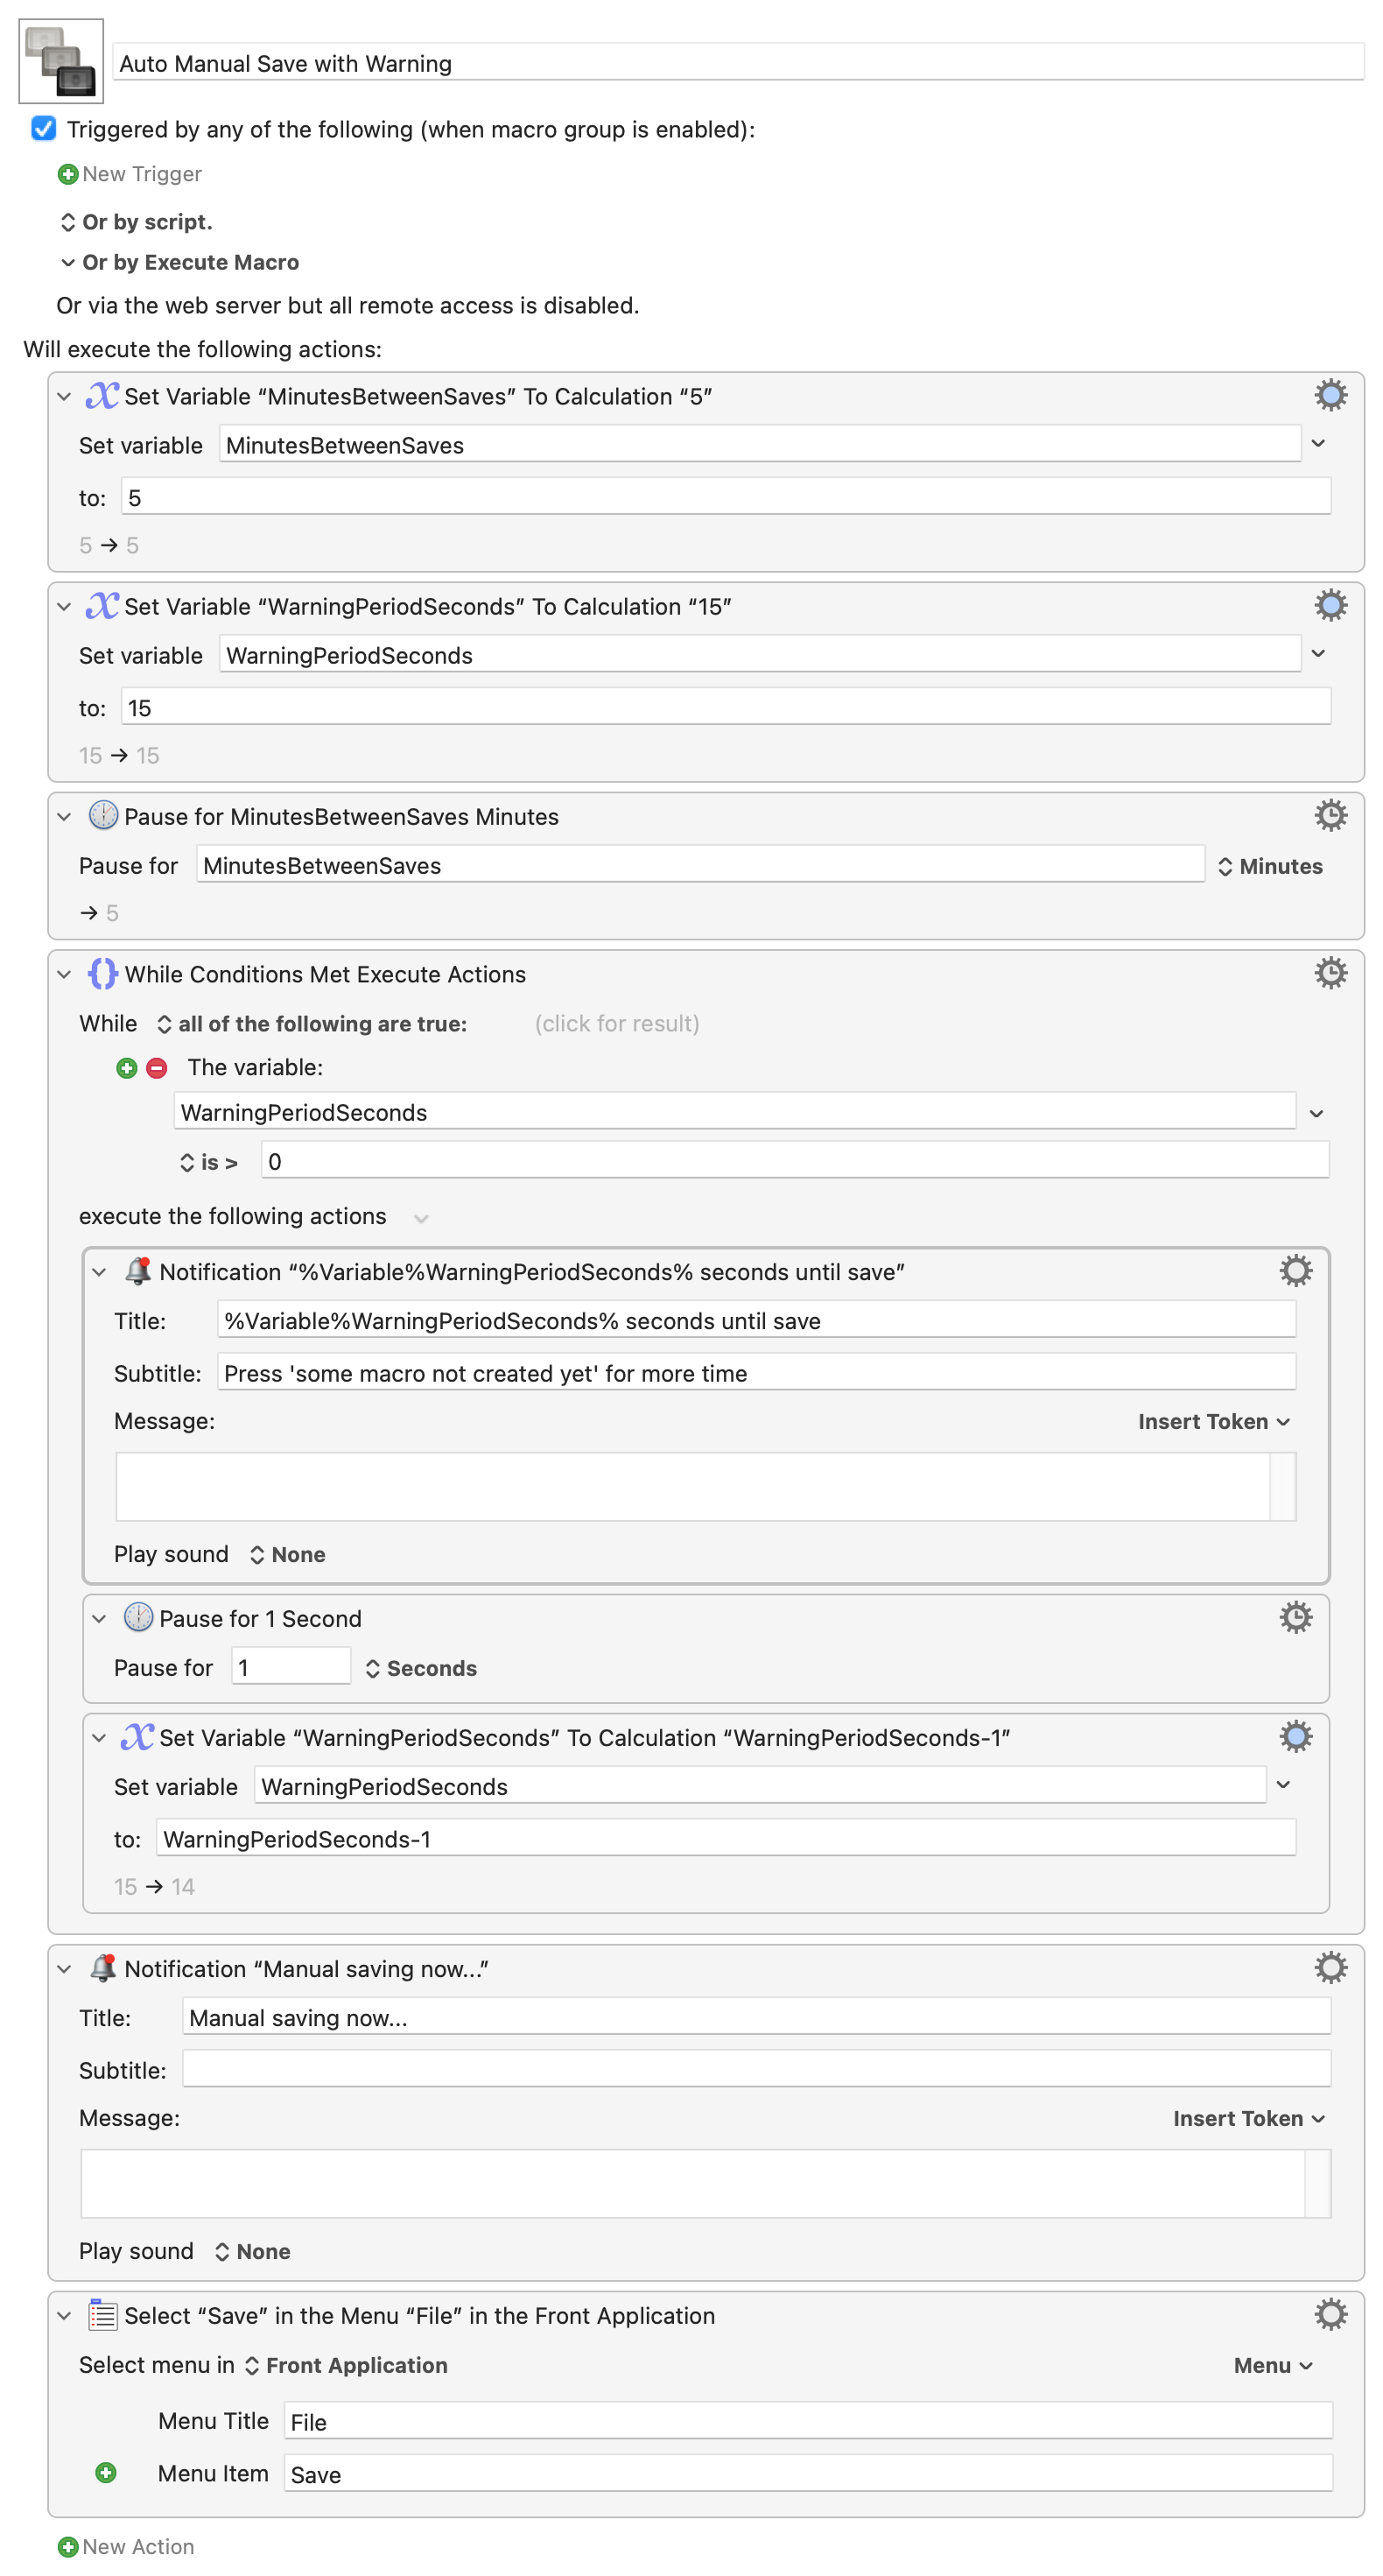Click the script X icon of MinutesBetweenSaves action

102,396
